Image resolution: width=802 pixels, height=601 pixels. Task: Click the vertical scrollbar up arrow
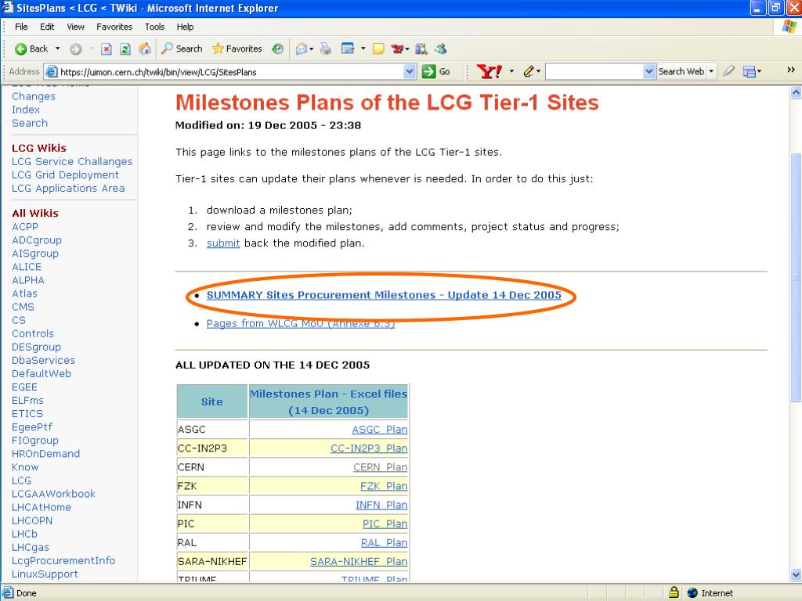pos(796,92)
